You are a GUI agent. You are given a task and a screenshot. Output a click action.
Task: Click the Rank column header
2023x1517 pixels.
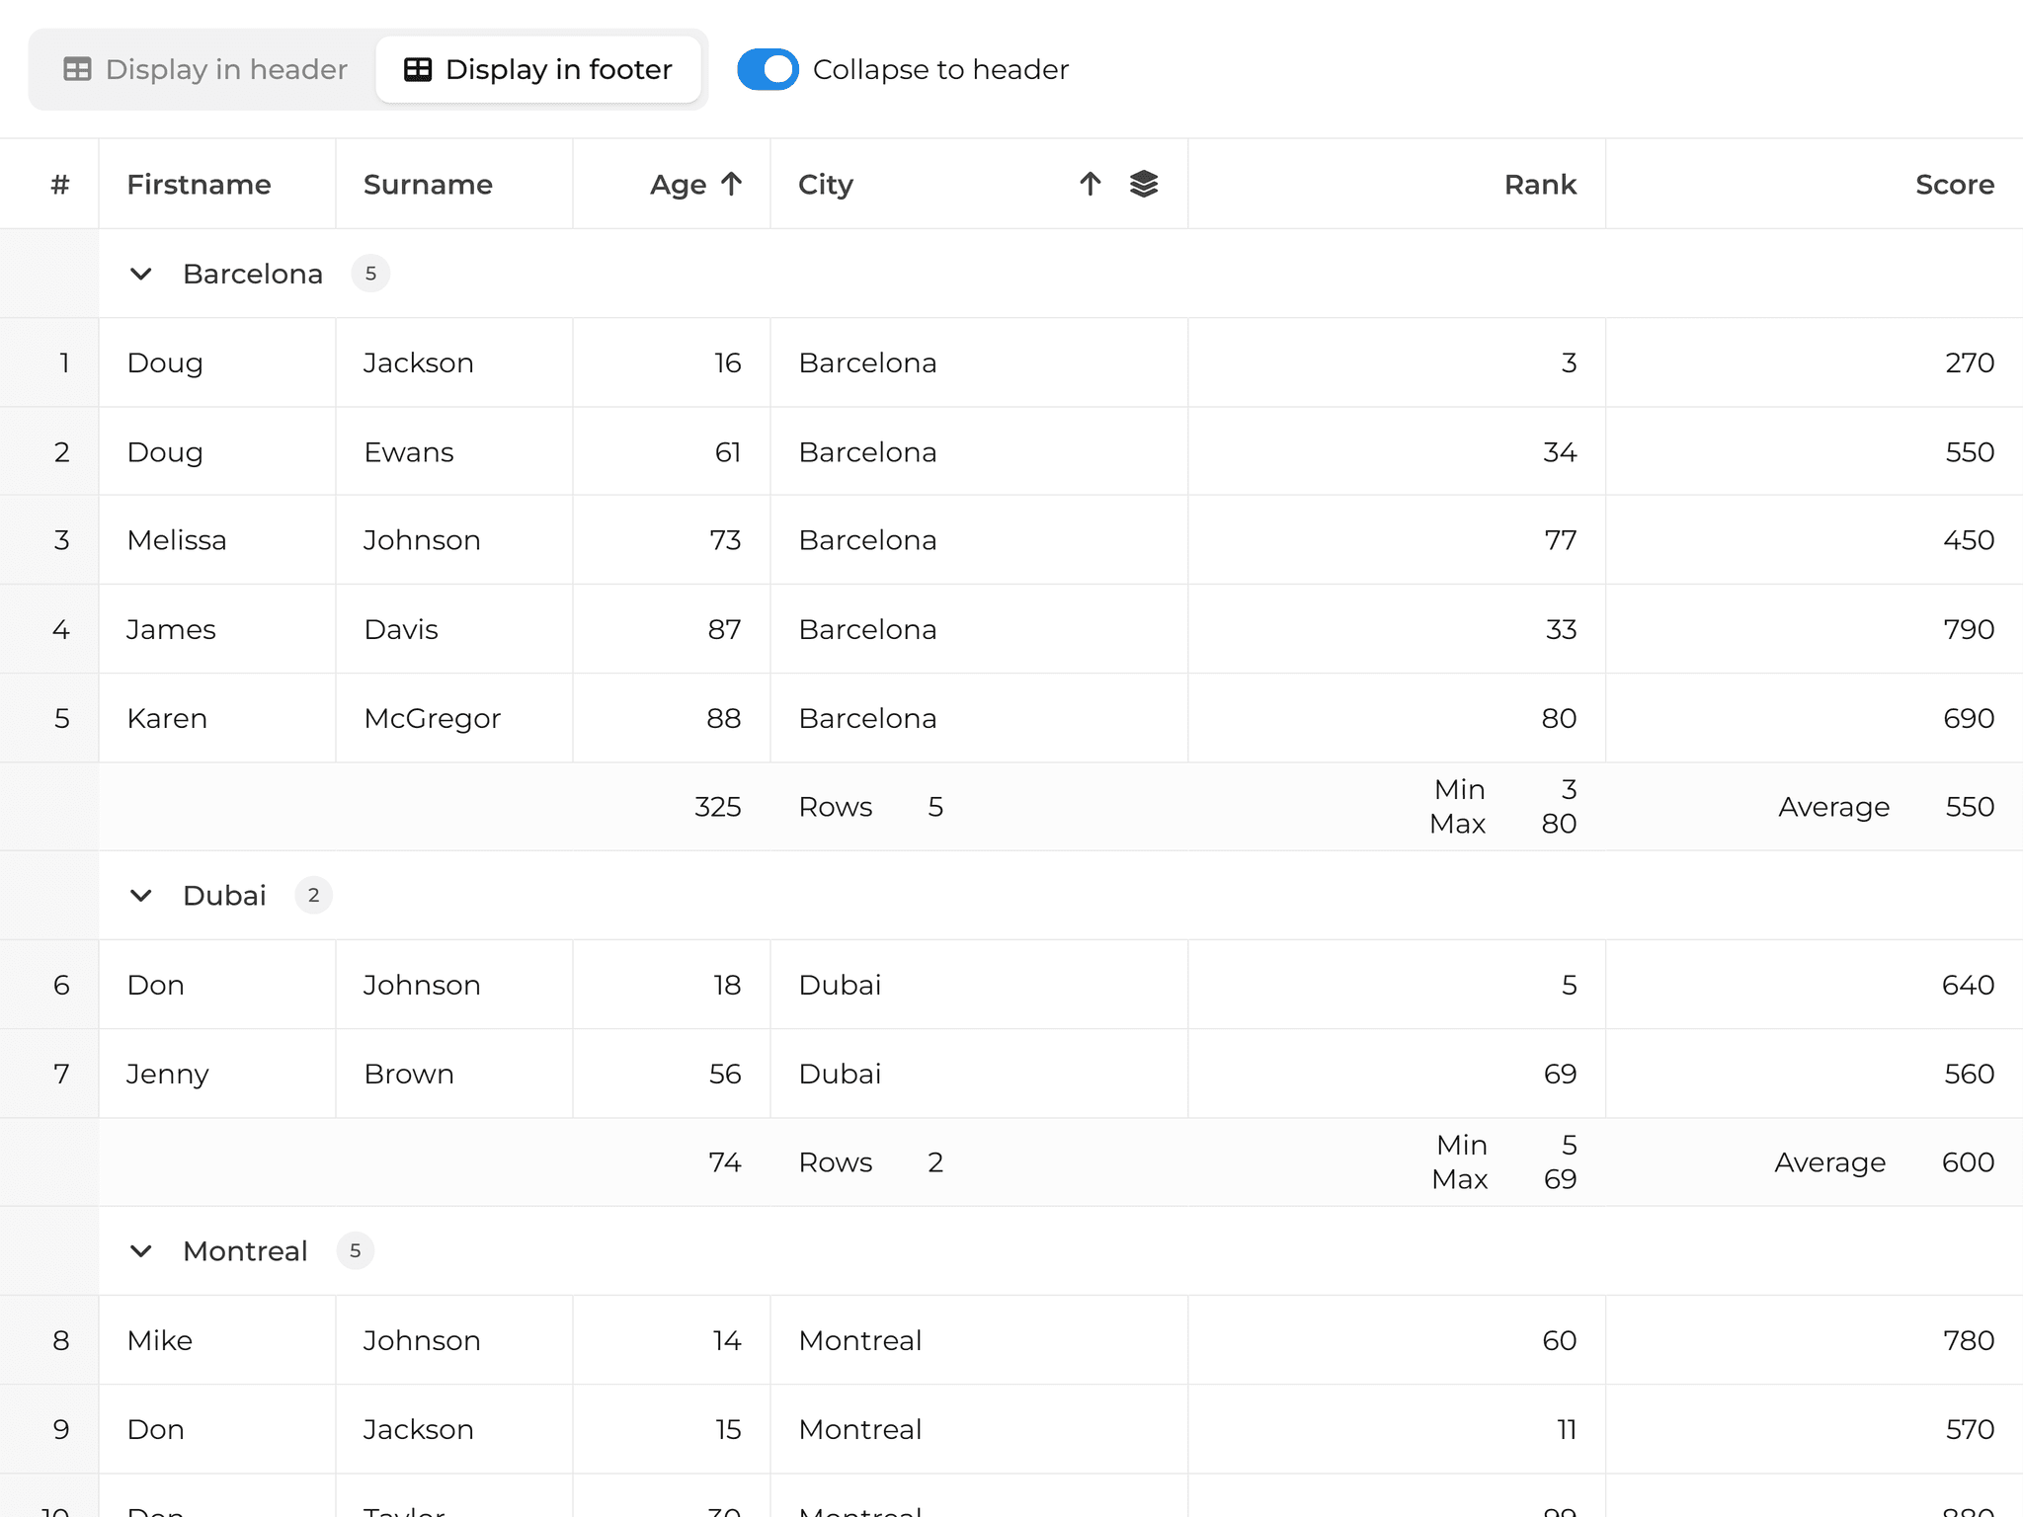click(x=1539, y=184)
